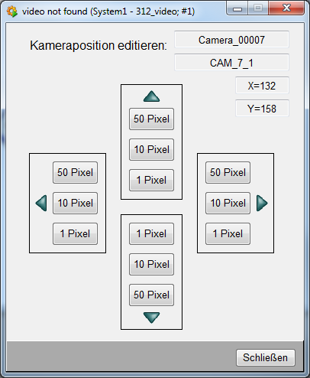
Task: Click the gear icon in title bar
Action: pos(12,11)
